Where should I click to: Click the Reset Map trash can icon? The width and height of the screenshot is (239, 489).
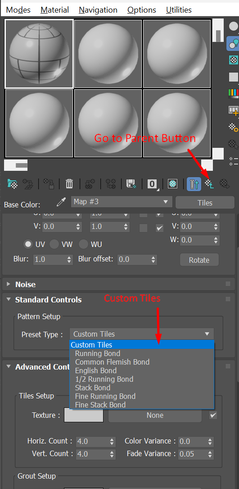[x=69, y=184]
